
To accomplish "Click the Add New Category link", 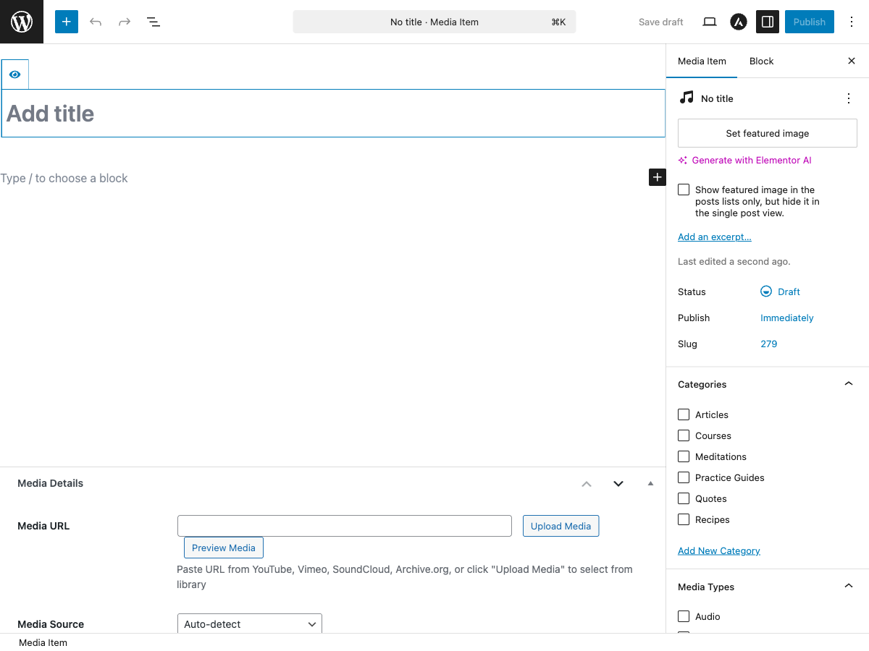I will (718, 550).
